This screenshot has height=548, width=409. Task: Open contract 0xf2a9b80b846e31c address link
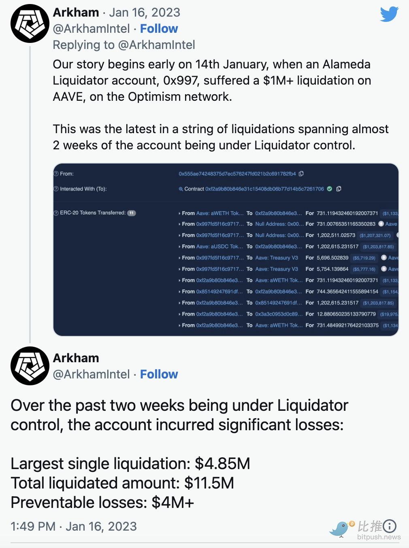point(264,189)
